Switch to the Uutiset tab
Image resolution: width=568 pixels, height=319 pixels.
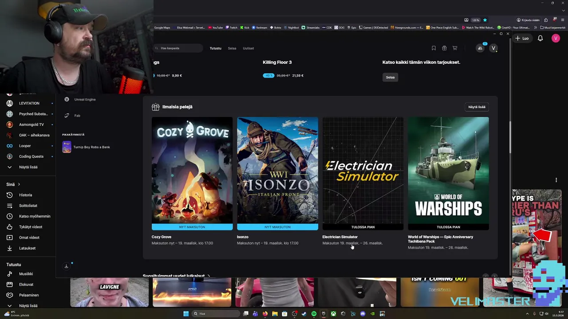pos(248,48)
